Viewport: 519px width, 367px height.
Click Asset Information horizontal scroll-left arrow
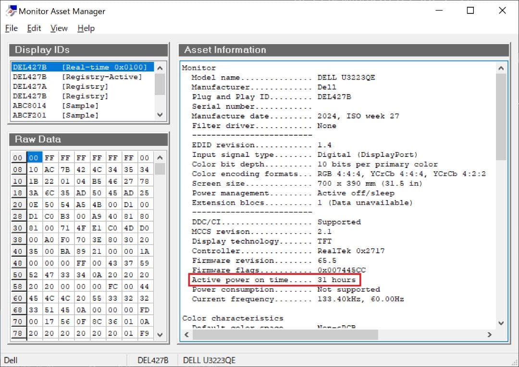[186, 335]
